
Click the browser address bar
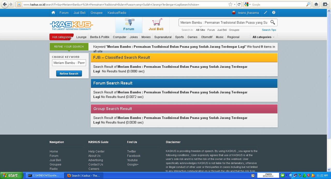coord(124,5)
